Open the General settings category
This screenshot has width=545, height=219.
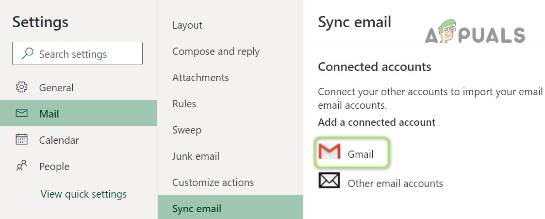[56, 88]
